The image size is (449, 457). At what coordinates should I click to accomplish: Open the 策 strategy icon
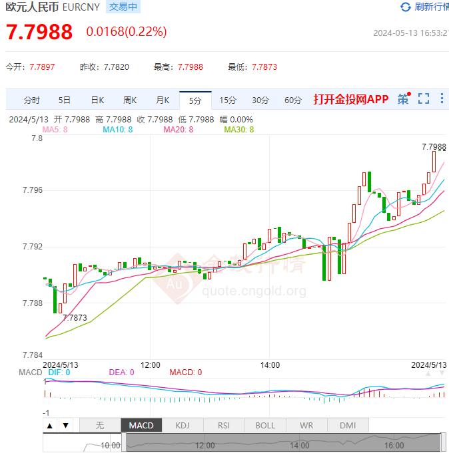[x=403, y=99]
